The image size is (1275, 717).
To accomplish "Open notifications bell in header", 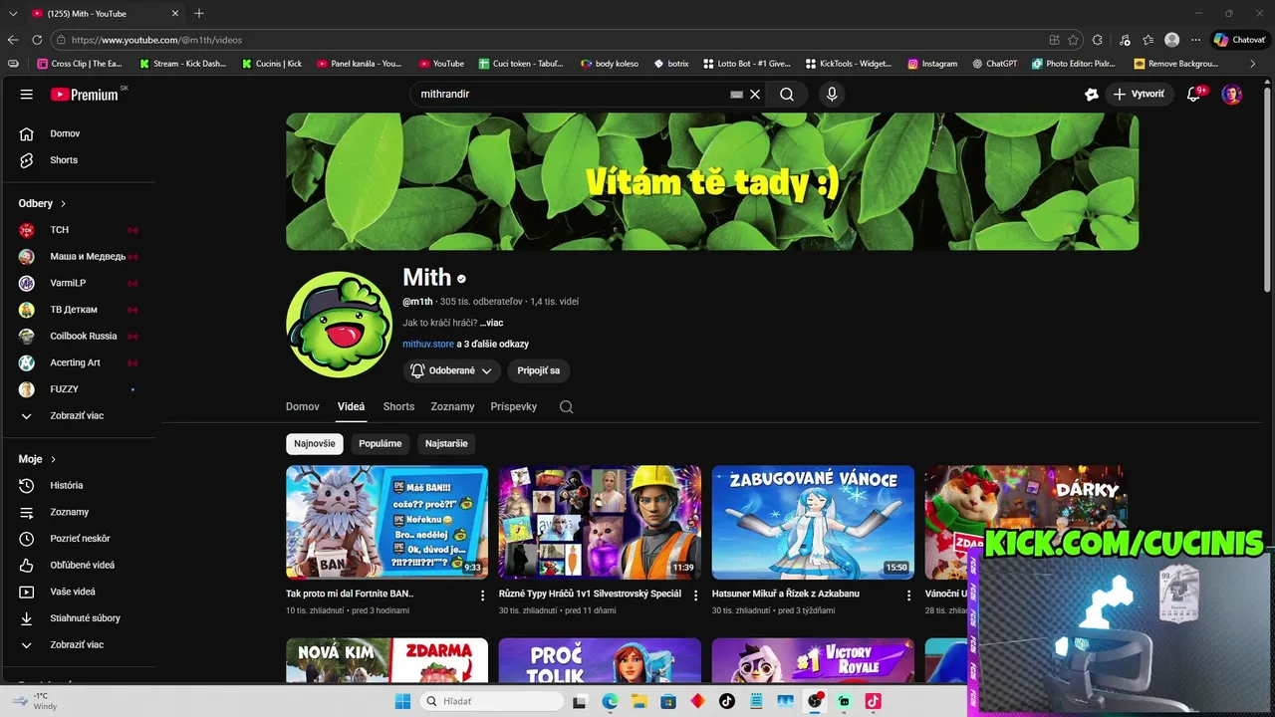I will click(x=1193, y=95).
